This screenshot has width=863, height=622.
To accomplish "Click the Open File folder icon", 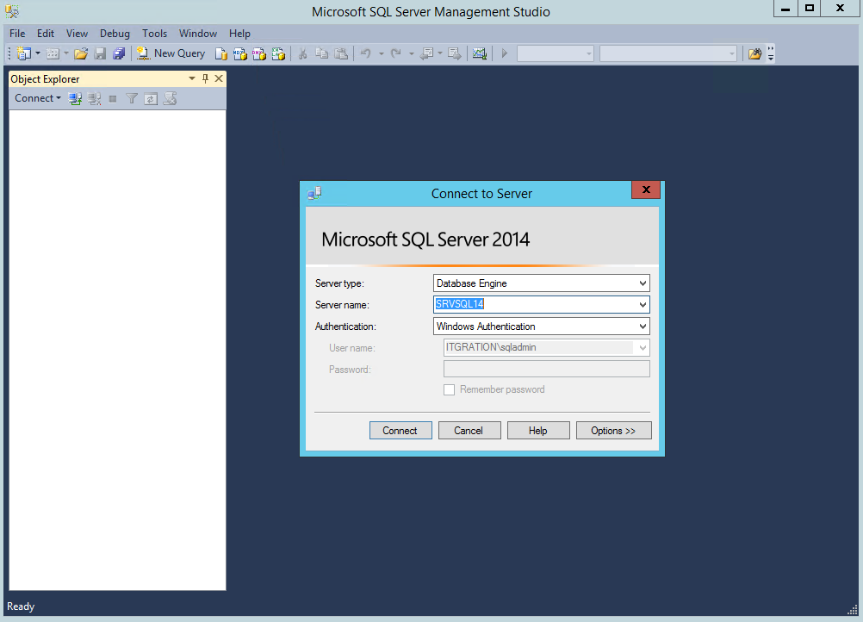I will (81, 53).
